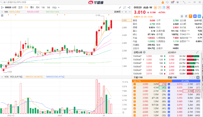The height and width of the screenshot is (117, 203).
Task: Select the 周K chart tab
Action: click(32, 8)
